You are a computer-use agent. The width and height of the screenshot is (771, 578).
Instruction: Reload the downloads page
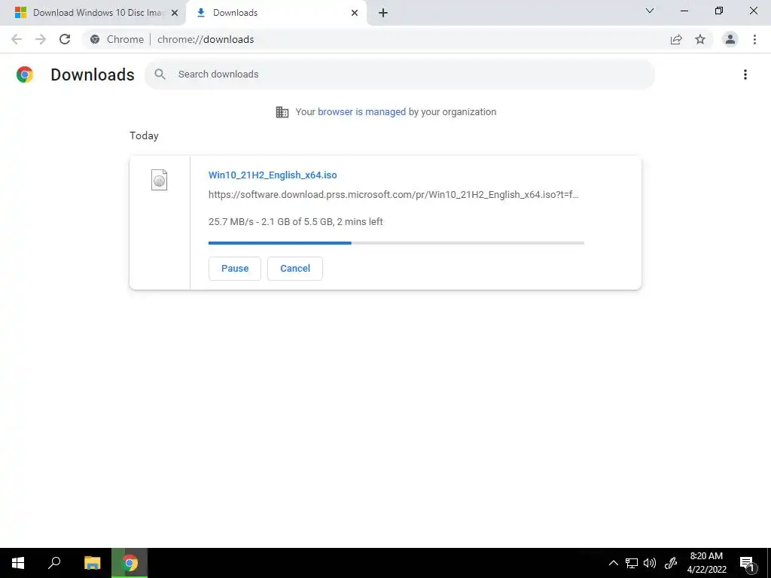(x=65, y=39)
